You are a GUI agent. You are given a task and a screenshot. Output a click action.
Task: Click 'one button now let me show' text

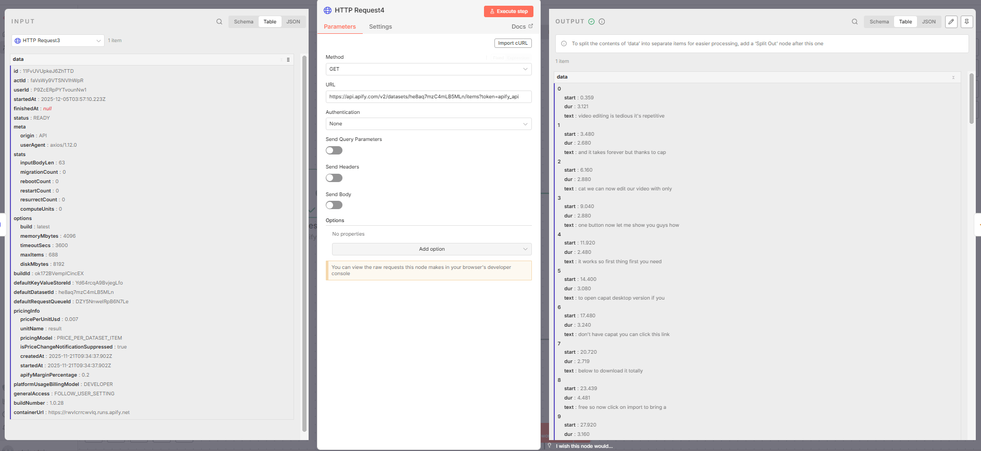(629, 225)
